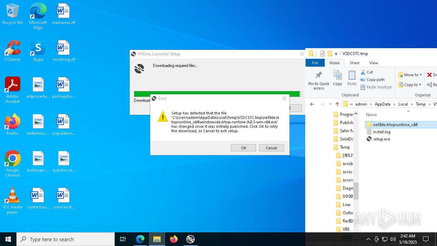This screenshot has height=246, width=437.
Task: Open the Copy to dropdown
Action: 410,85
